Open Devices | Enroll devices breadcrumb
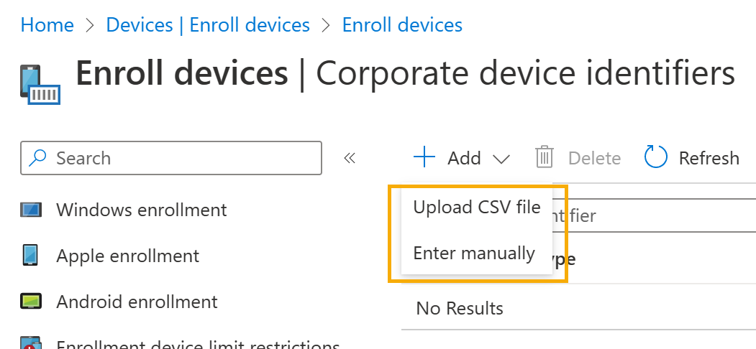This screenshot has height=349, width=756. point(208,24)
